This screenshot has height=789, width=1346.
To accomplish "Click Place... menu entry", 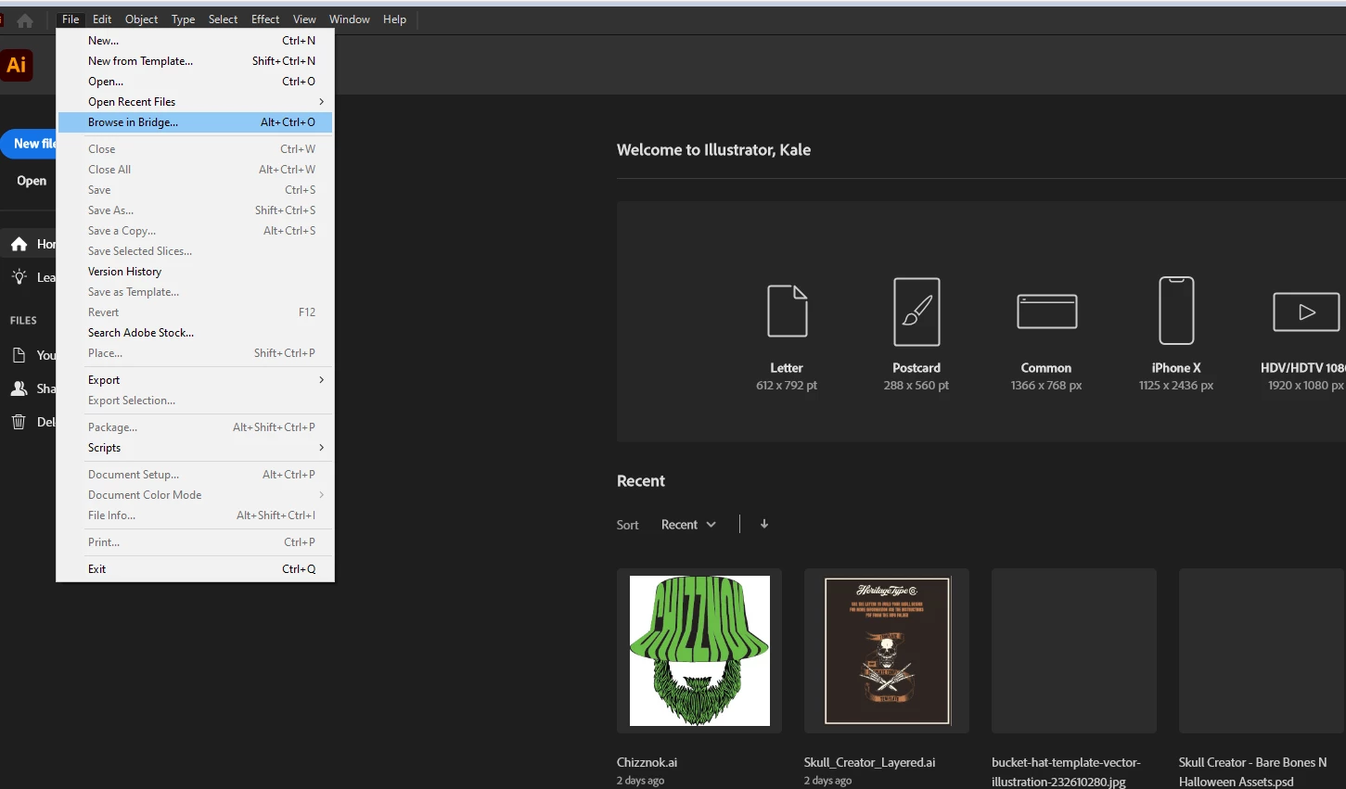I will click(x=195, y=353).
